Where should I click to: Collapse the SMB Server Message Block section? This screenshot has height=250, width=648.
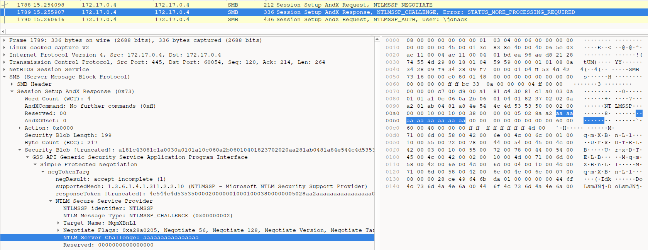click(4, 77)
